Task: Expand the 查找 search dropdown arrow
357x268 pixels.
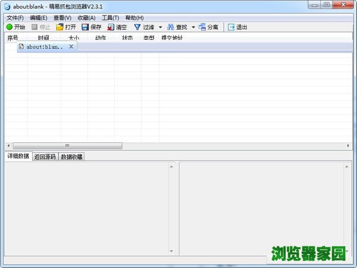Action: tap(193, 27)
